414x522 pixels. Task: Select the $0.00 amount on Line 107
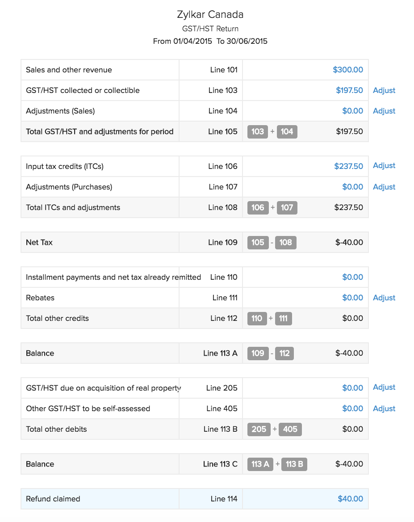pos(352,187)
